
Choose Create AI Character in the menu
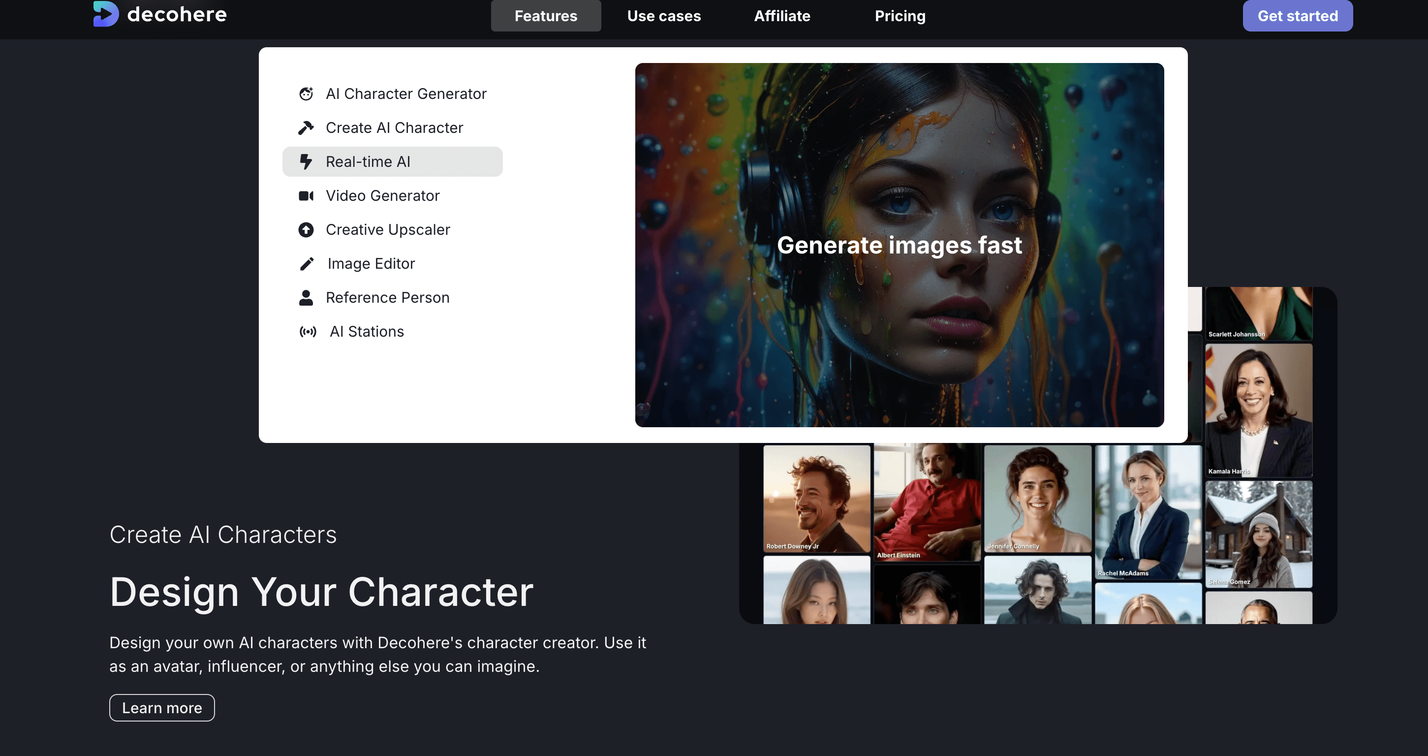(x=393, y=127)
